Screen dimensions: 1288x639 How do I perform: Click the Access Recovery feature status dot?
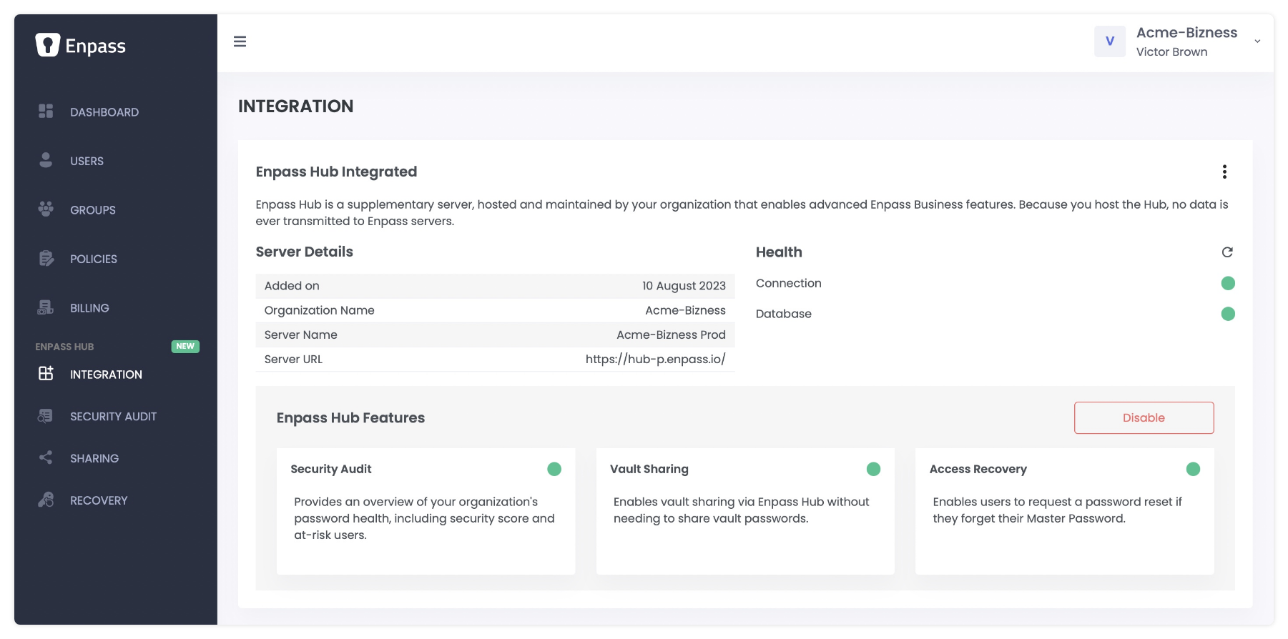pyautogui.click(x=1193, y=469)
